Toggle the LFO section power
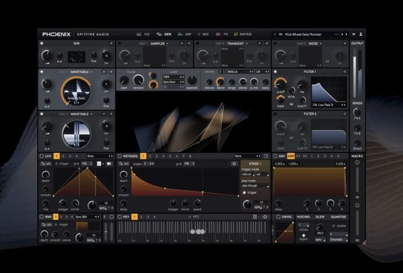Image resolution: width=403 pixels, height=273 pixels. pyautogui.click(x=42, y=156)
